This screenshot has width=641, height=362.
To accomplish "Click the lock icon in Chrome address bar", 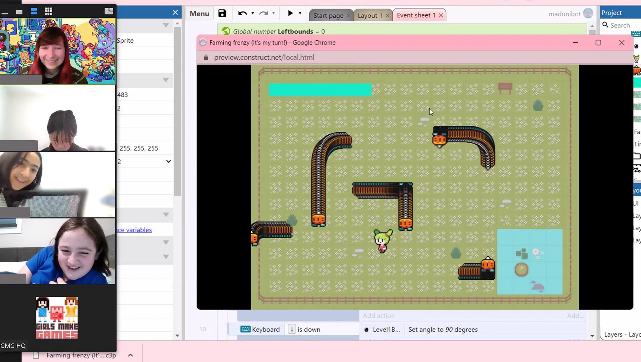I will (x=206, y=57).
